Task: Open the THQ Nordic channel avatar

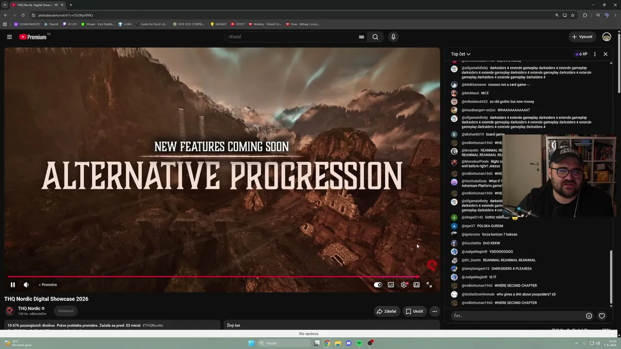Action: 9,311
